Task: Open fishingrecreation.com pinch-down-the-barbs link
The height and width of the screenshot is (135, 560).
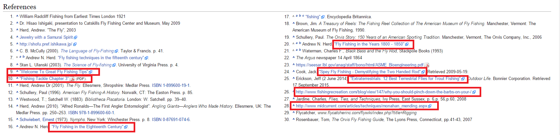Action: pos(384,92)
